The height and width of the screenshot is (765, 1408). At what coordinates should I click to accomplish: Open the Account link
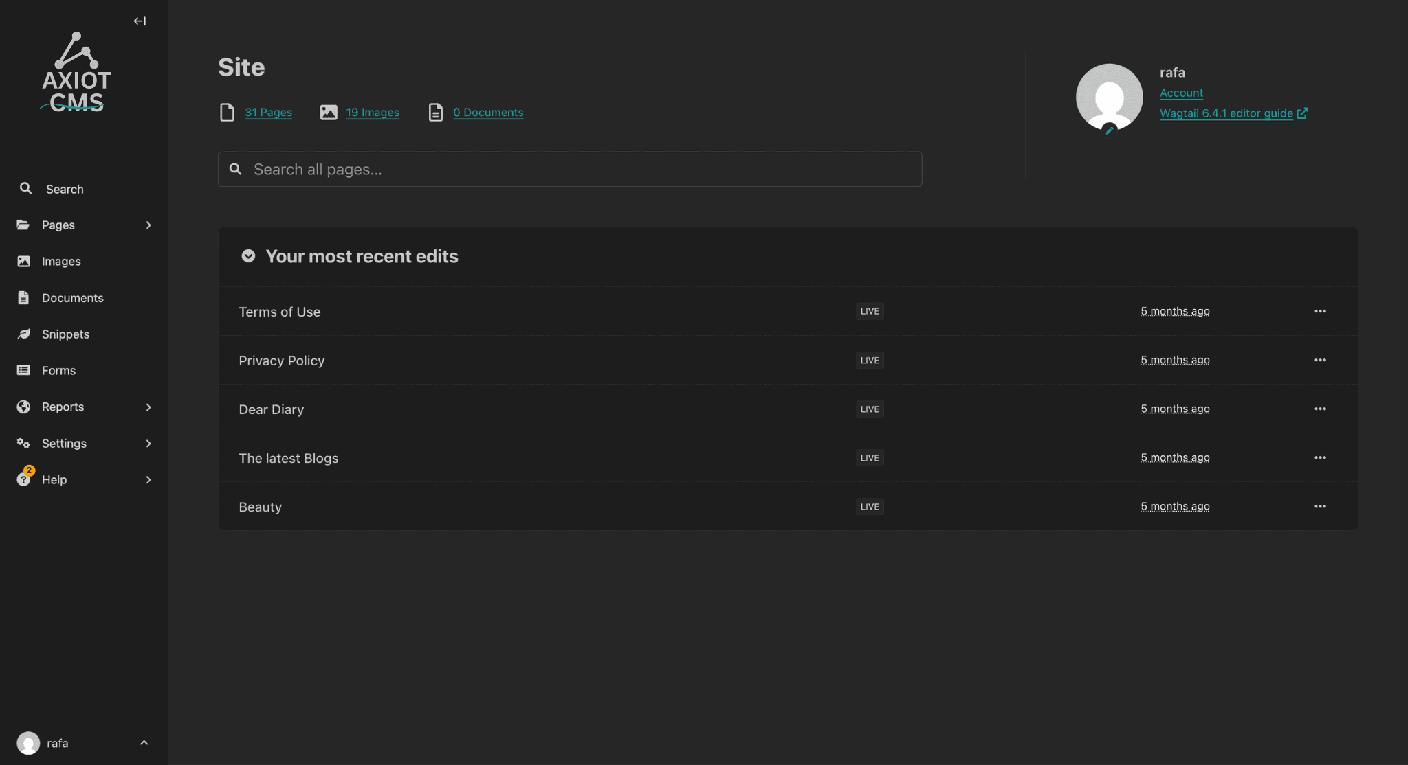pyautogui.click(x=1180, y=93)
